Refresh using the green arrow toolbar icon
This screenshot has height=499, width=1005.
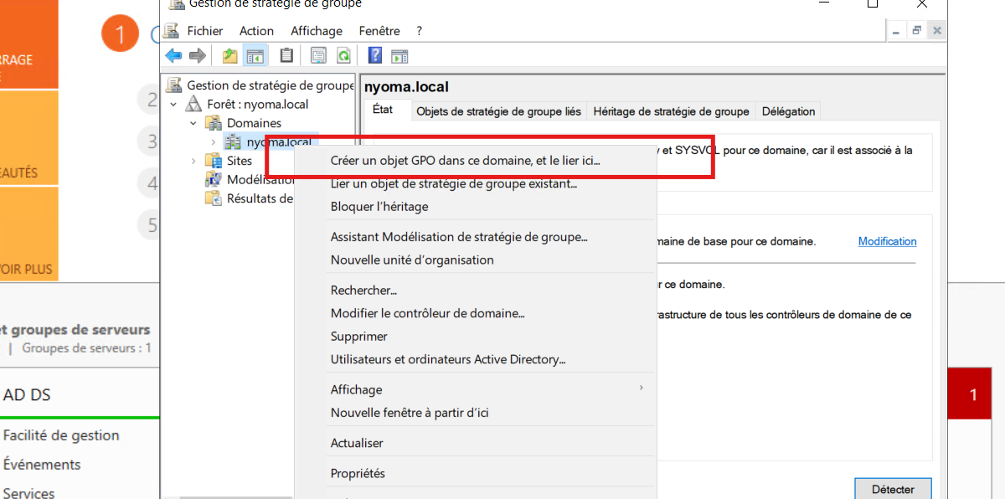click(x=343, y=56)
